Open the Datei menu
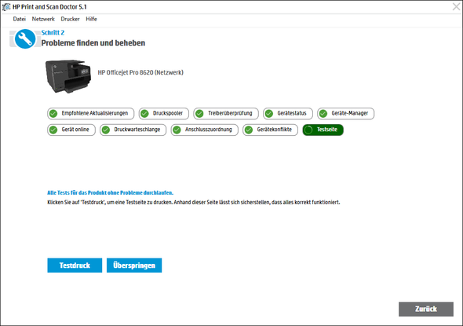463x326 pixels. 19,19
